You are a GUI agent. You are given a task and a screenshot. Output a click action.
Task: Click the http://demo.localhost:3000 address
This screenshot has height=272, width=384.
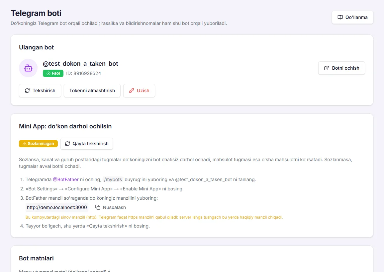(x=57, y=207)
